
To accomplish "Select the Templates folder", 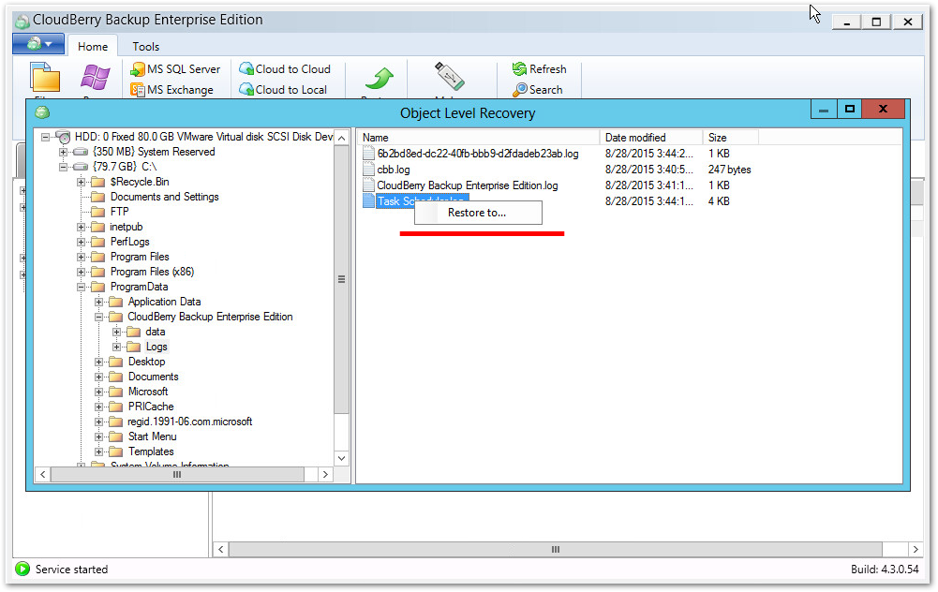I will point(151,451).
